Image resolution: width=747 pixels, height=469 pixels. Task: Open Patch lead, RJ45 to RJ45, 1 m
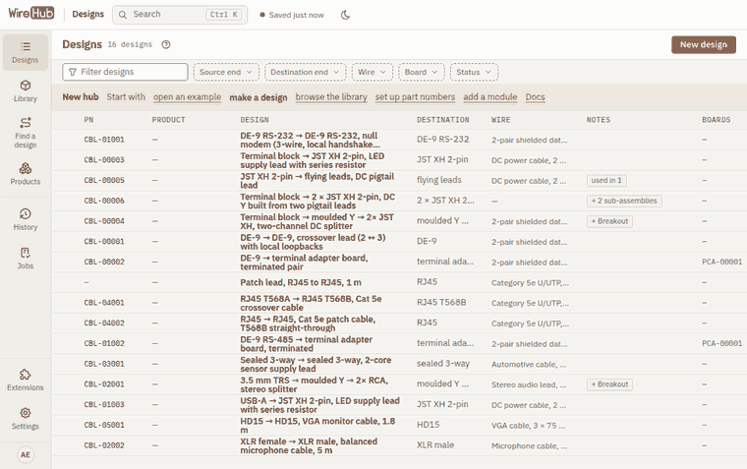[301, 282]
